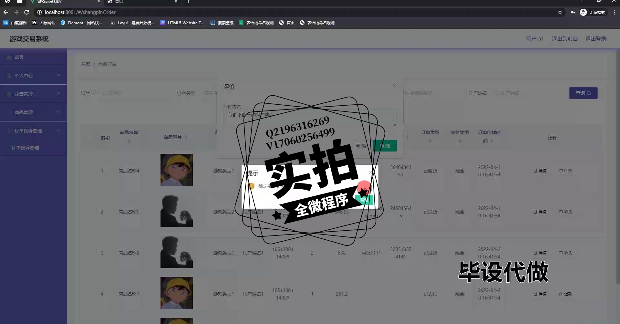Image resolution: width=620 pixels, height=324 pixels.
Task: Open product photo thumbnail of 商品名称5
Action: 177,211
